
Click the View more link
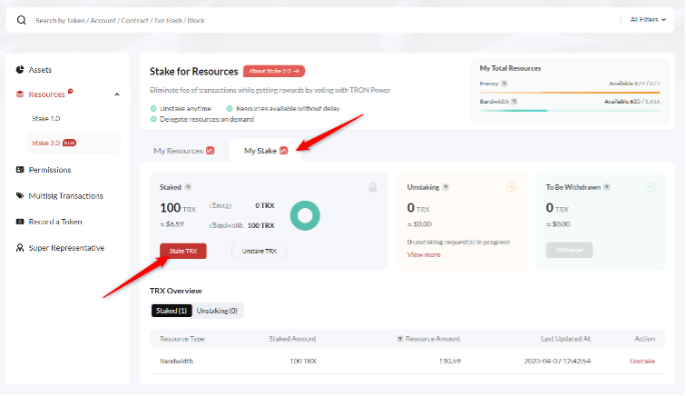(424, 254)
